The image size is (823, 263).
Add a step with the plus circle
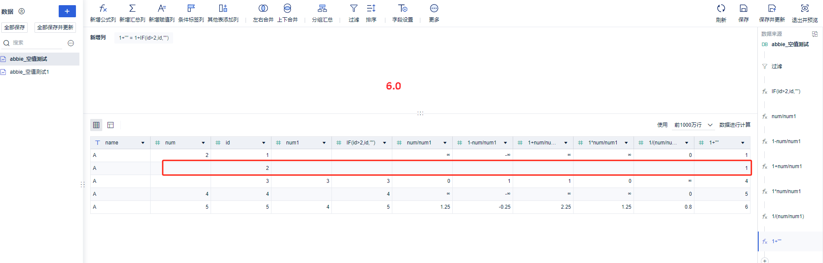coord(765,260)
